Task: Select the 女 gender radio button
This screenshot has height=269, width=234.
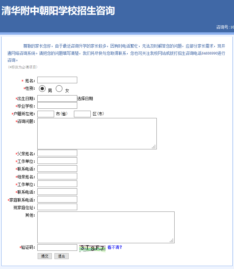Action: coord(59,89)
